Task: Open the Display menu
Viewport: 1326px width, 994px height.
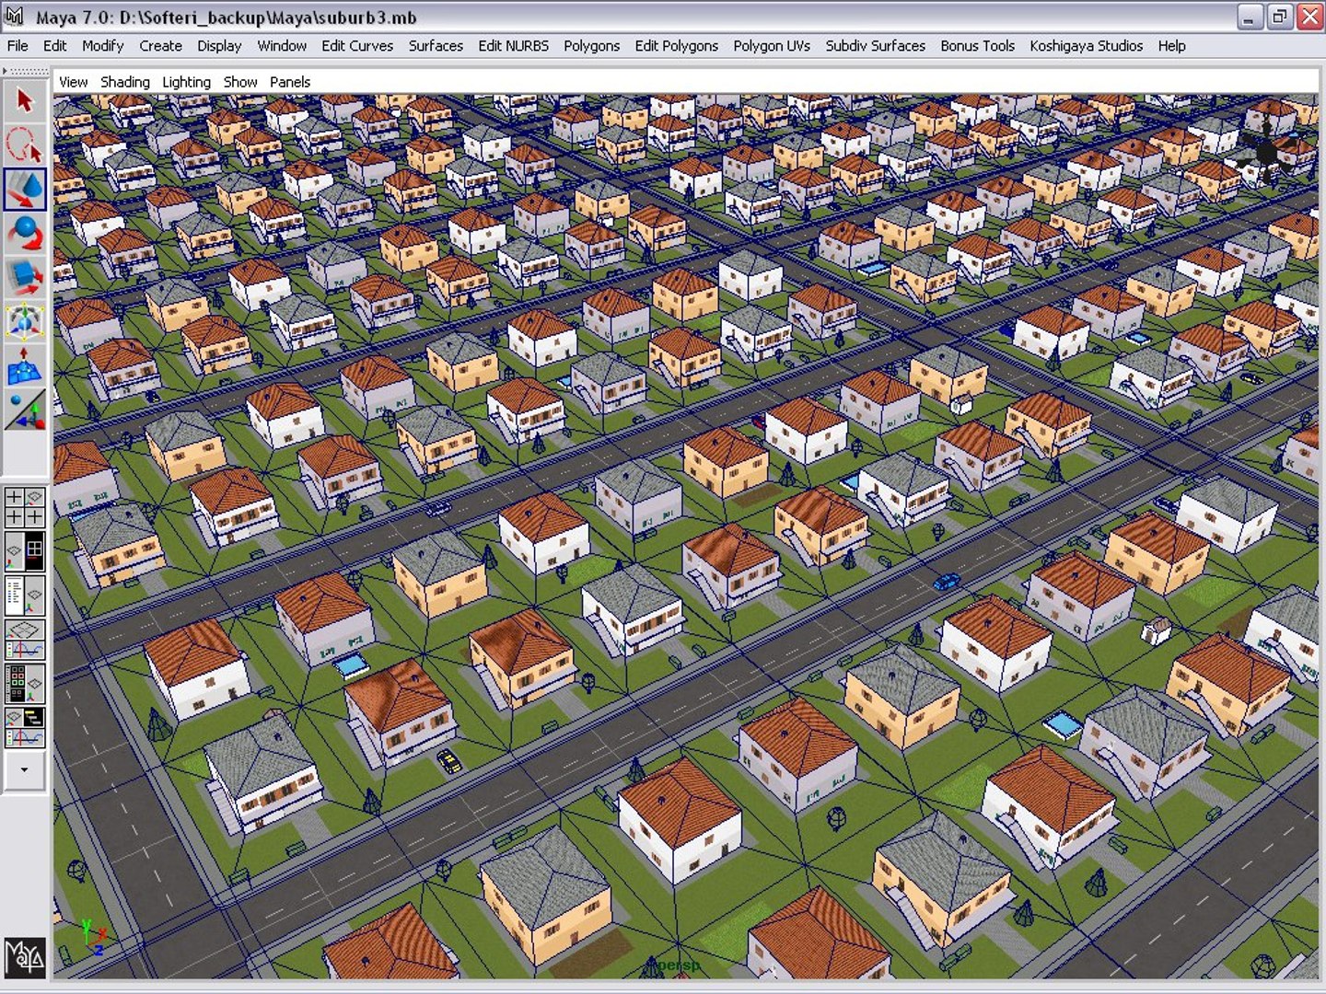Action: (x=219, y=46)
